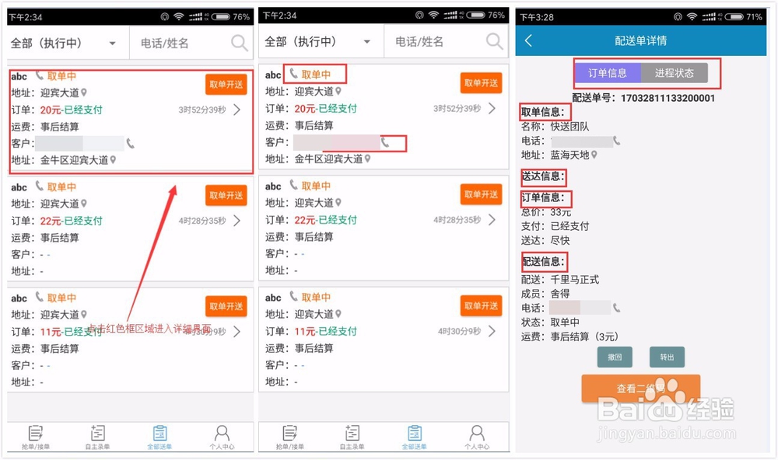Click the search magnifier icon
The image size is (778, 460).
(x=239, y=43)
